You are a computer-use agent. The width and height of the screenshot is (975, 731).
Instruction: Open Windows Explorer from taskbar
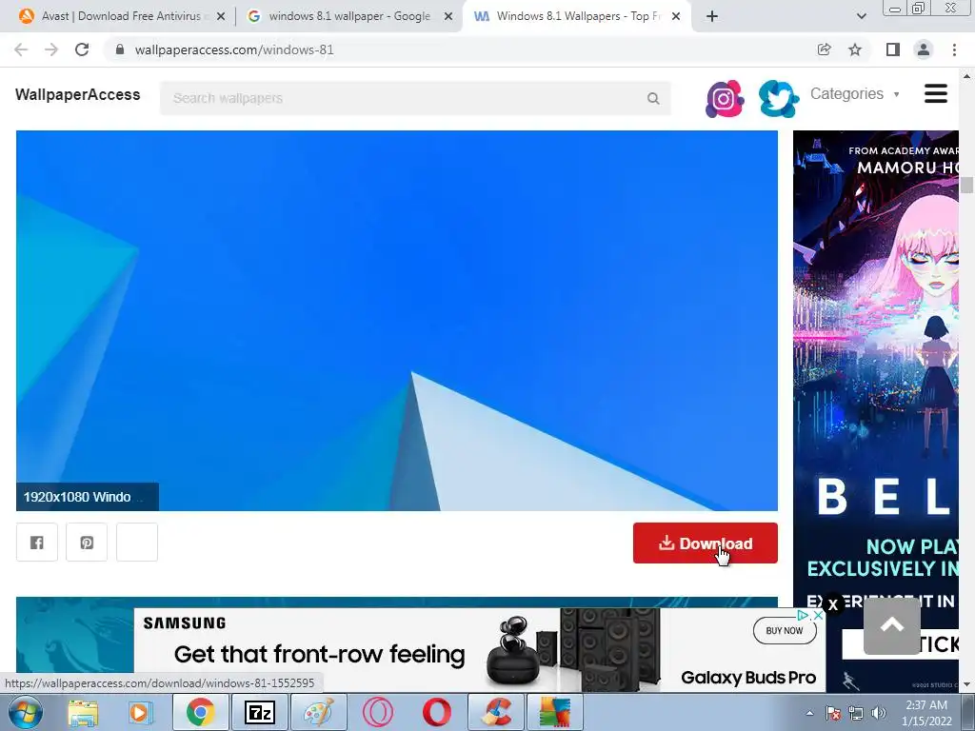tap(83, 712)
